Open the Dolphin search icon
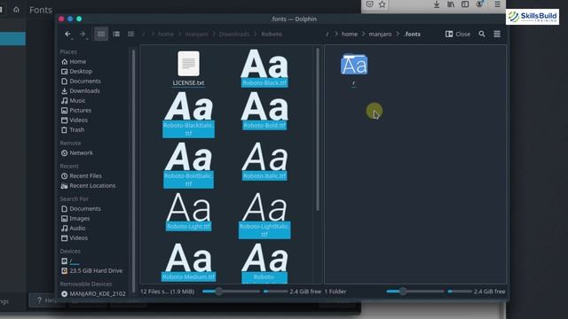Image resolution: width=568 pixels, height=319 pixels. coord(482,34)
